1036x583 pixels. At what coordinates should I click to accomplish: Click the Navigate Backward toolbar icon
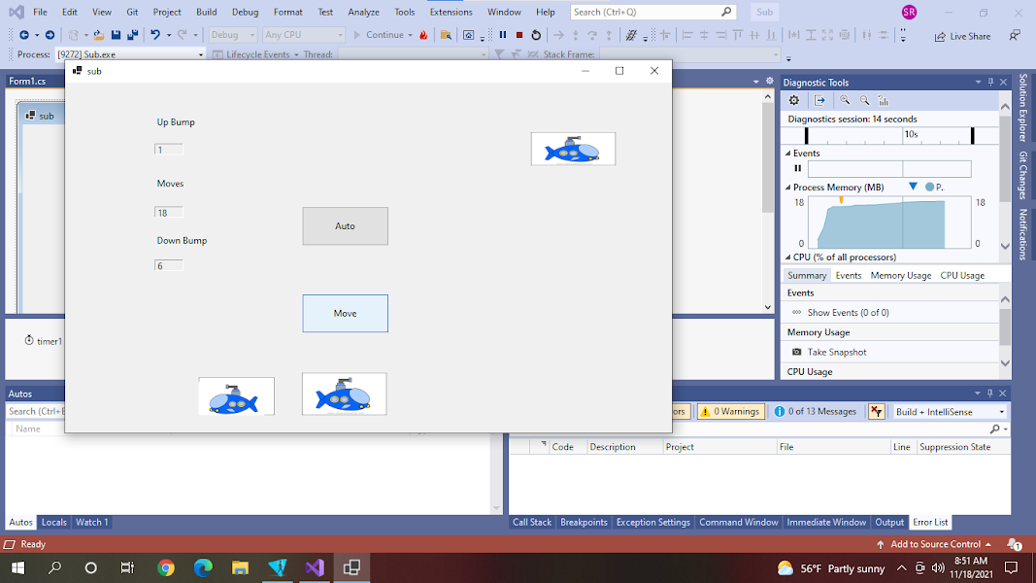point(23,35)
